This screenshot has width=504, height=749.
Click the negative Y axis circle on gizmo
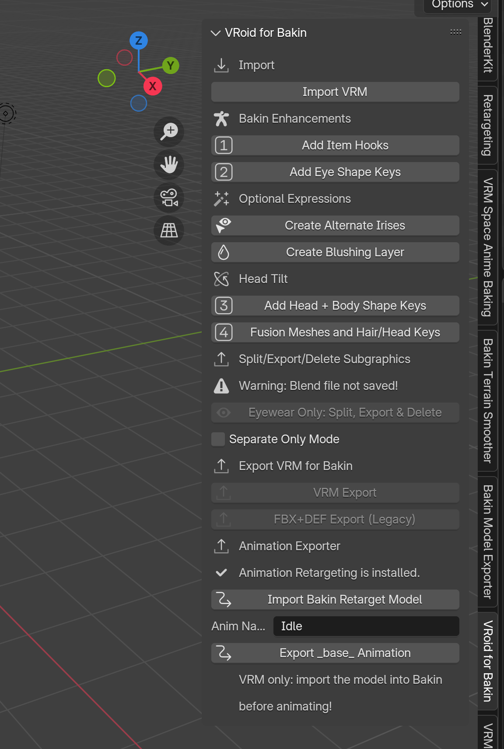(107, 78)
